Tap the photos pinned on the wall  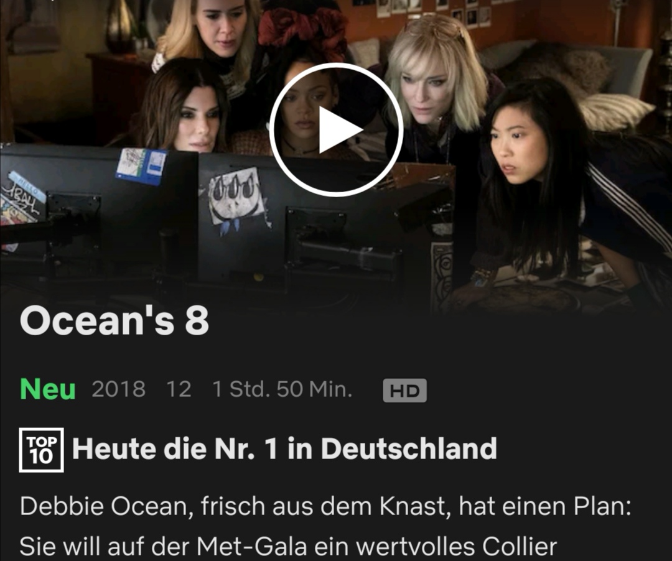tap(433, 12)
